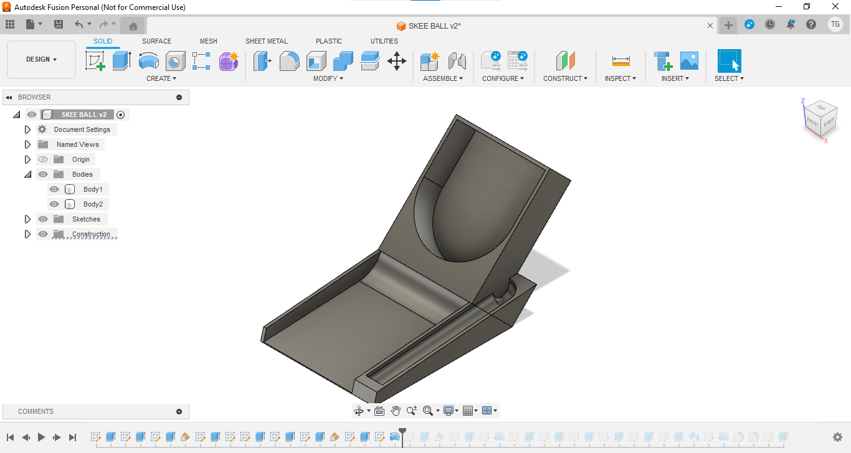The width and height of the screenshot is (851, 453).
Task: Open the CONSTRUCT dropdown menu
Action: [x=565, y=78]
